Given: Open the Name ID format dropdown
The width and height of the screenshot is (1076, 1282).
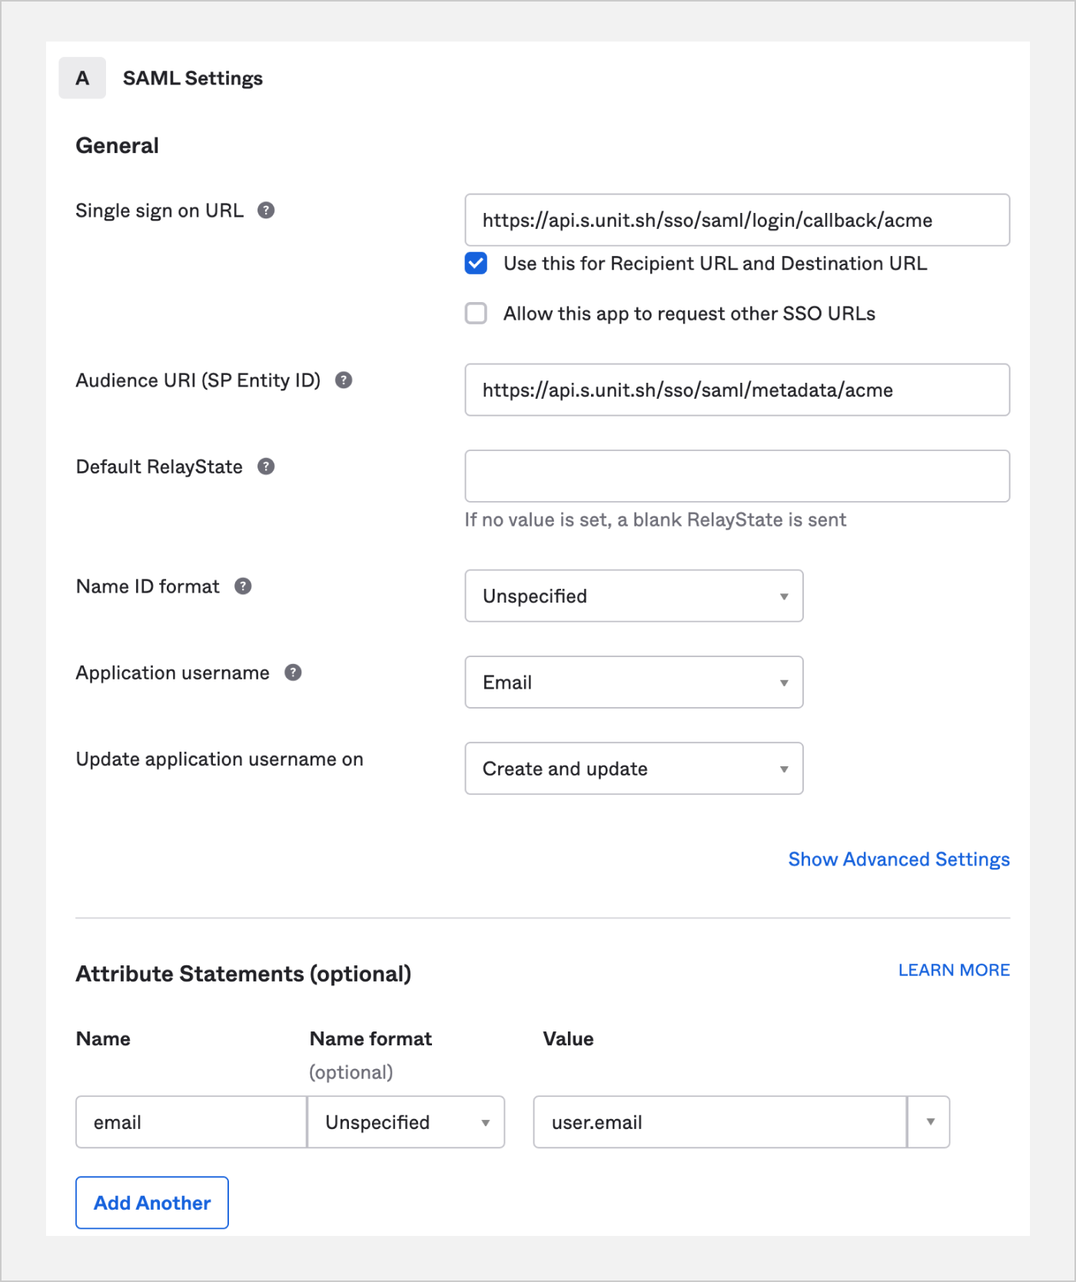Looking at the screenshot, I should click(633, 596).
